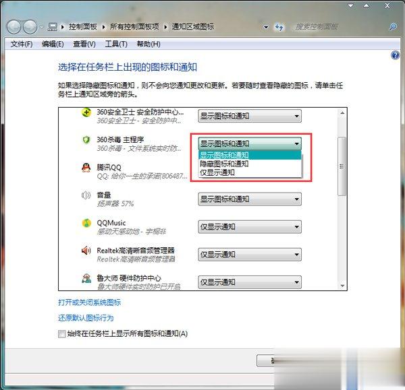Open the 查看(V) menu

click(x=84, y=44)
